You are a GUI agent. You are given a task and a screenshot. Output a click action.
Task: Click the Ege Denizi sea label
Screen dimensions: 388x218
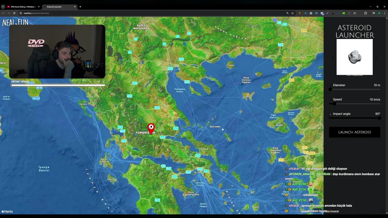point(273,116)
